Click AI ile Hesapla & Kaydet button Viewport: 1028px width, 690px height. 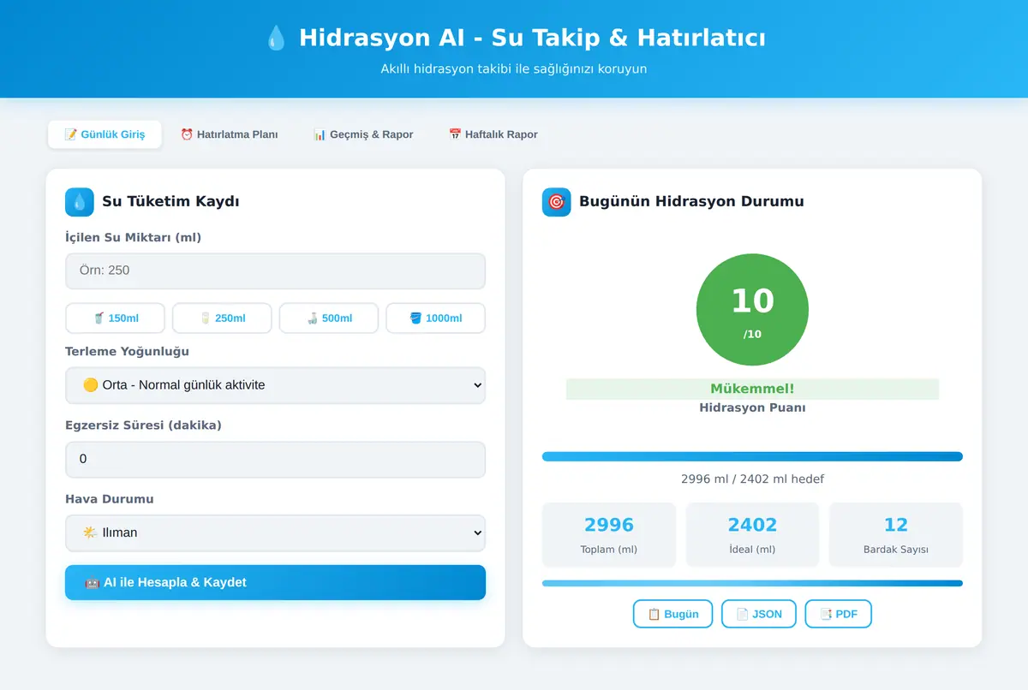[275, 582]
